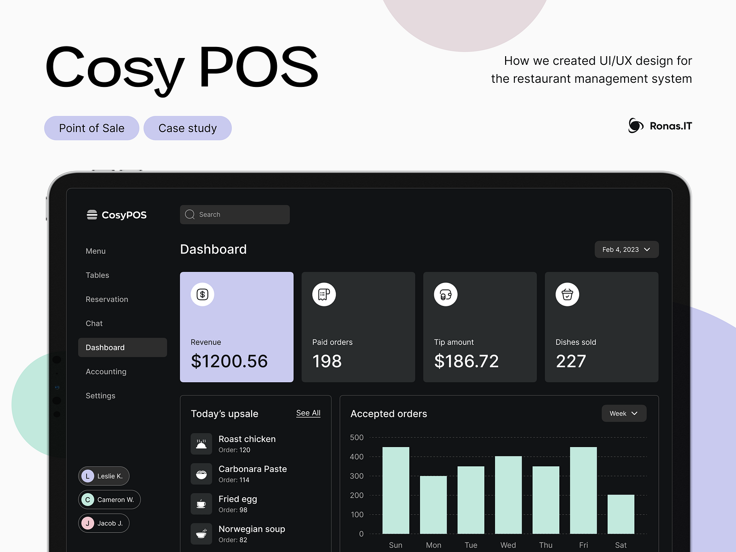Open the Revenue card dollar icon
Image resolution: width=736 pixels, height=552 pixels.
point(201,294)
